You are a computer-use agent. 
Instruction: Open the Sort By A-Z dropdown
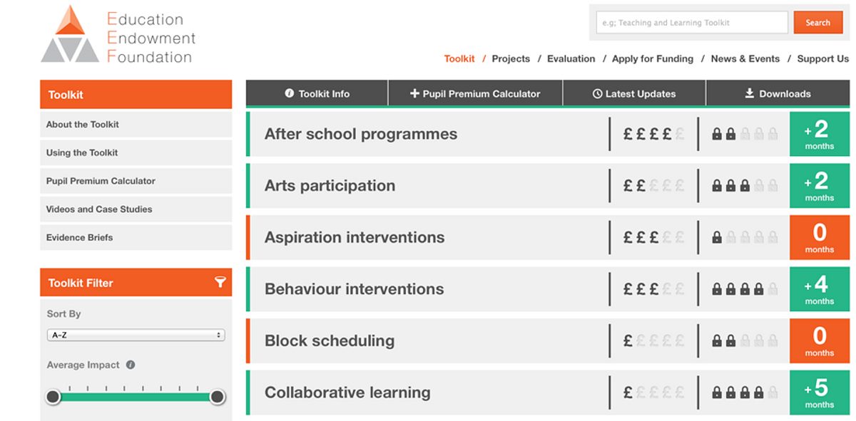tap(136, 335)
